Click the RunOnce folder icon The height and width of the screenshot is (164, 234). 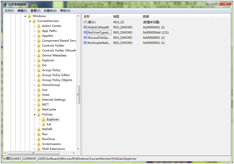[x=39, y=139]
